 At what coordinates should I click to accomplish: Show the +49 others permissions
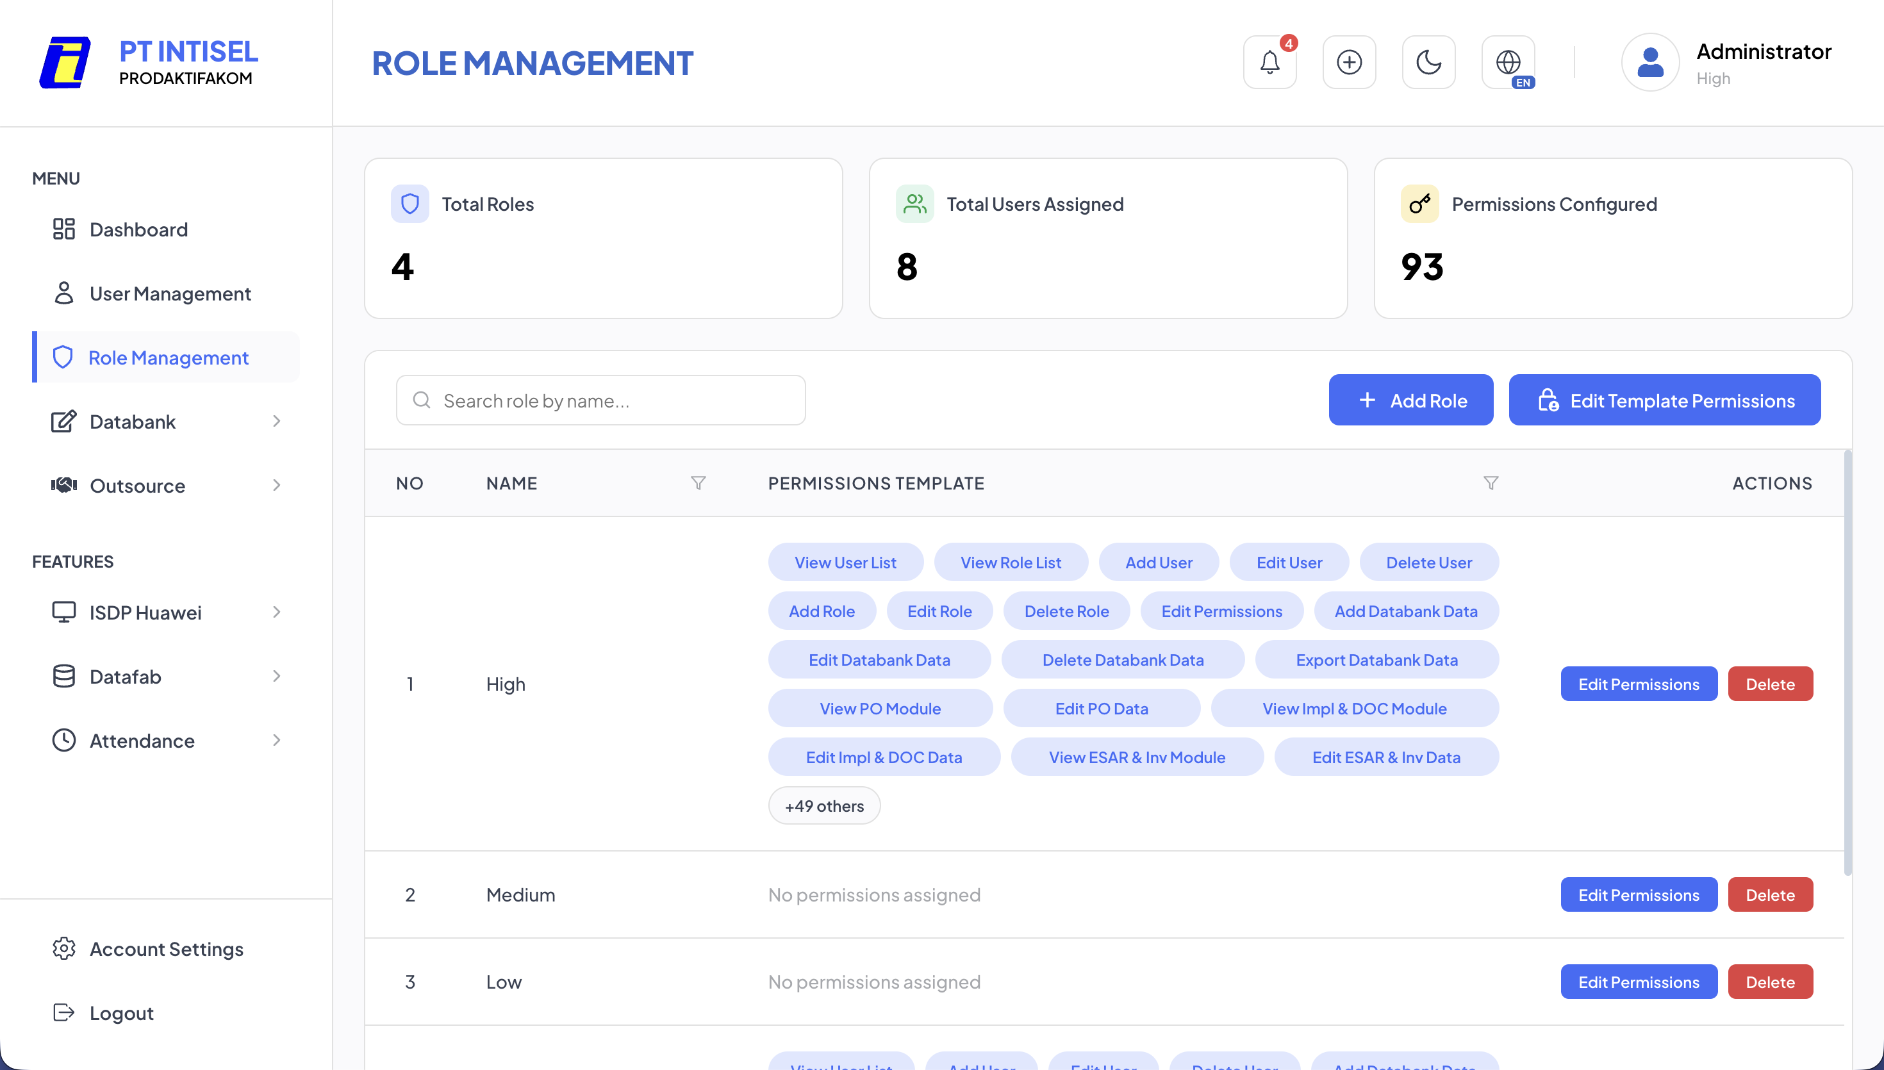[x=825, y=805]
